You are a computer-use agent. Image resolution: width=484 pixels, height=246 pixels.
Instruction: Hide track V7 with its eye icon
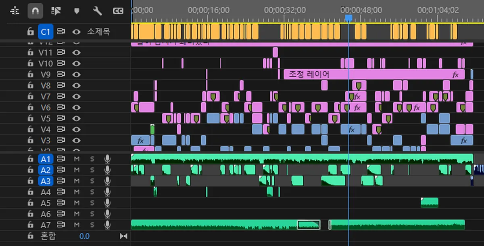coord(76,96)
